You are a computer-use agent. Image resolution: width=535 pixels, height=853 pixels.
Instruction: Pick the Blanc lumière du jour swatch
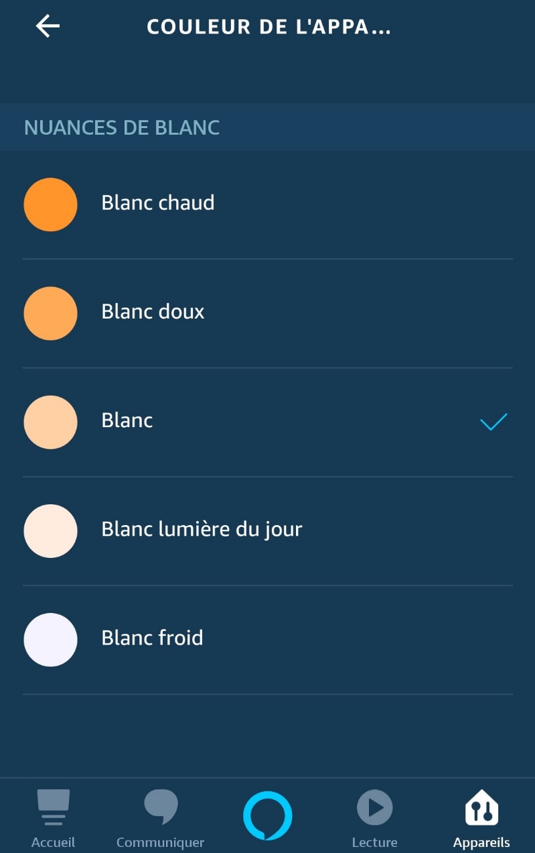(x=50, y=531)
